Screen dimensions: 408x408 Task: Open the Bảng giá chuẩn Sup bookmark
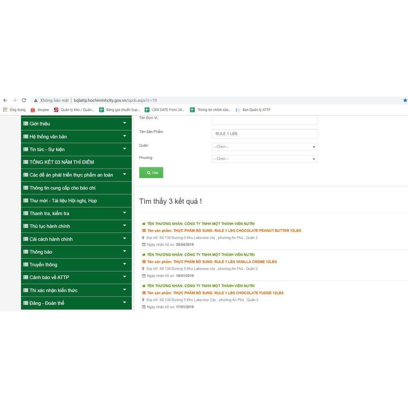pos(120,110)
